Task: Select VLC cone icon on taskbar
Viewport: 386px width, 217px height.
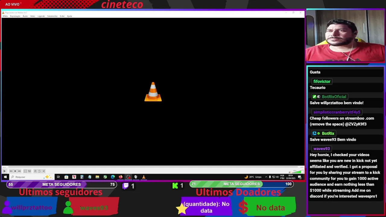Action: pos(144,177)
